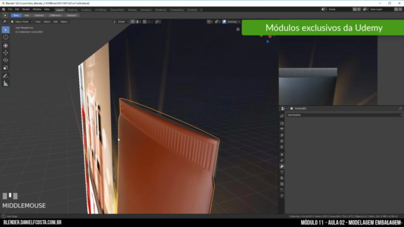
Task: Select the Transform tool
Action: click(x=6, y=45)
